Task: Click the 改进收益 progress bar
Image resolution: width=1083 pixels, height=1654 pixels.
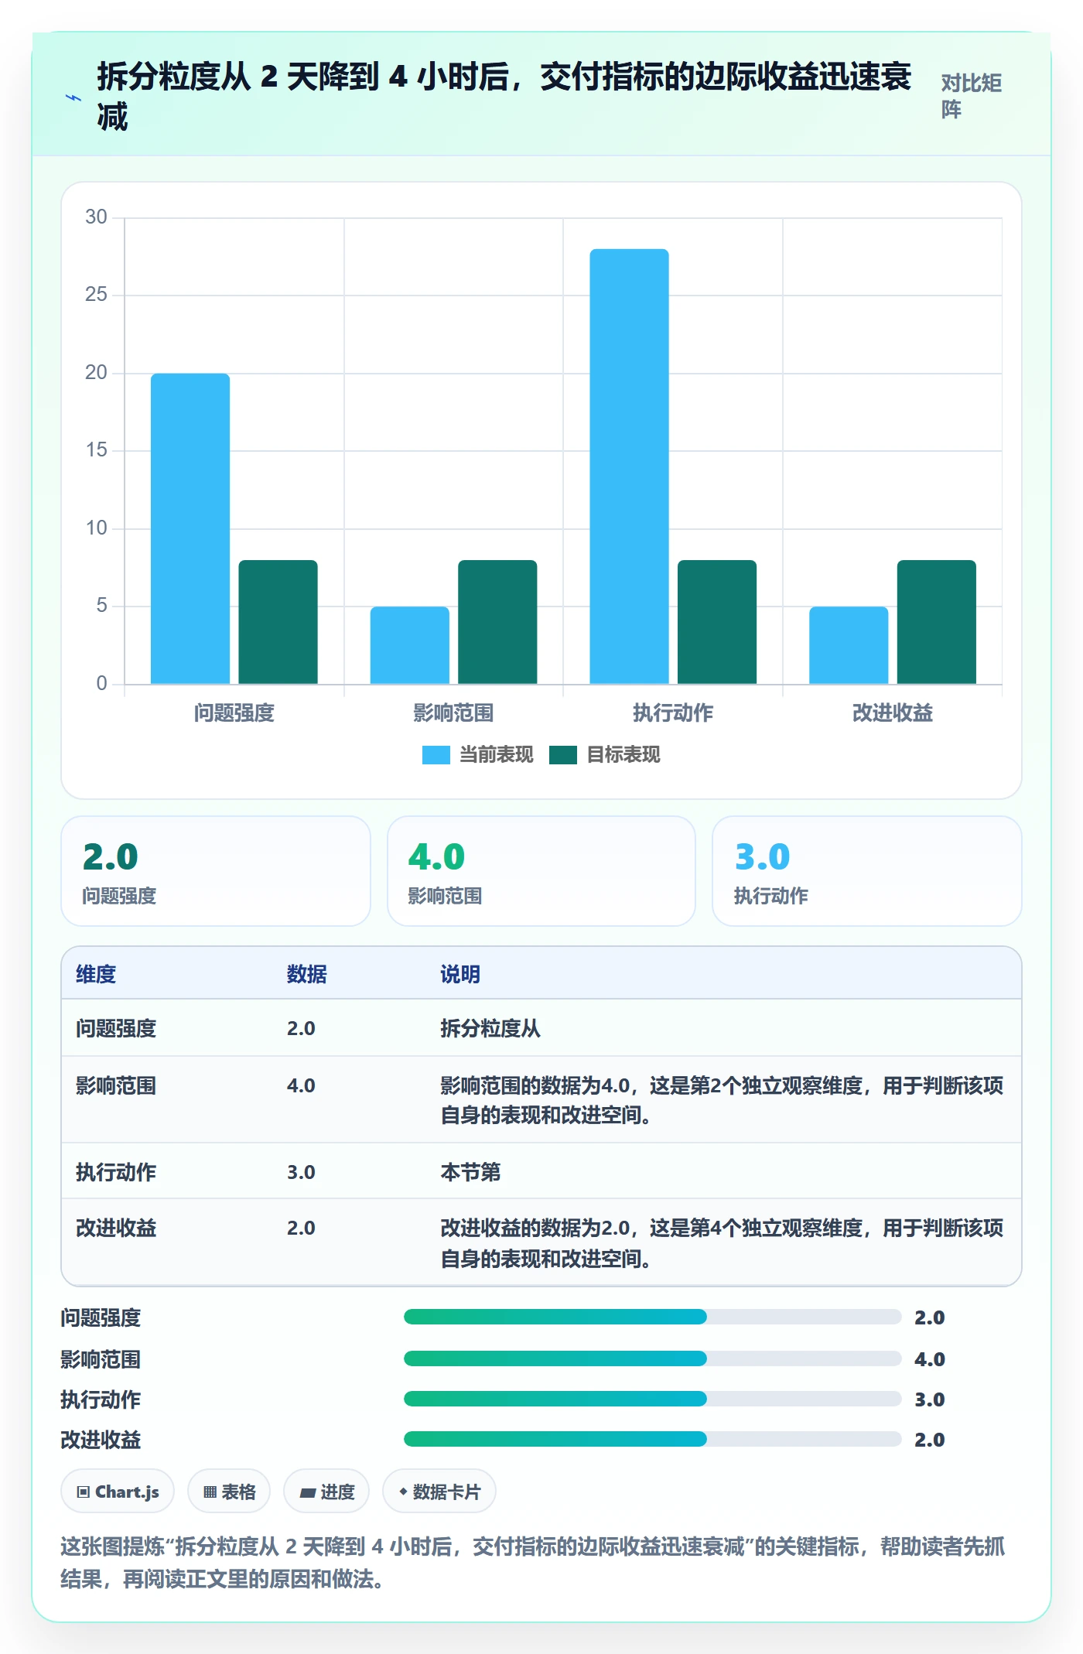Action: [652, 1439]
